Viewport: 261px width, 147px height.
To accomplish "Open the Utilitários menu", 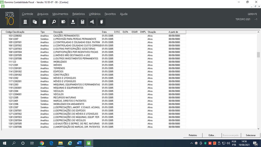I will pos(94,14).
